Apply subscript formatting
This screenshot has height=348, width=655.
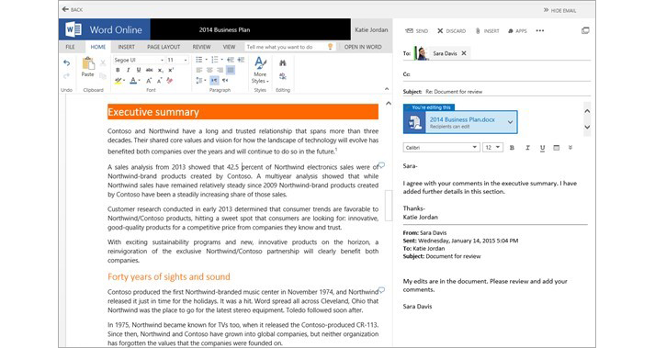pos(161,70)
